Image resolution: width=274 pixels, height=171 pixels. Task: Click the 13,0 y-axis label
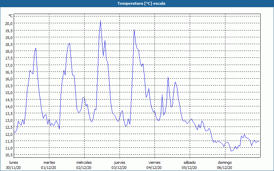click(x=9, y=120)
